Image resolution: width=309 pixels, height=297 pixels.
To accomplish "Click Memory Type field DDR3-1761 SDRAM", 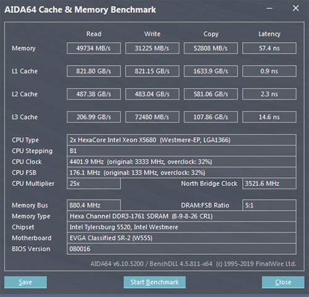I will tap(182, 216).
